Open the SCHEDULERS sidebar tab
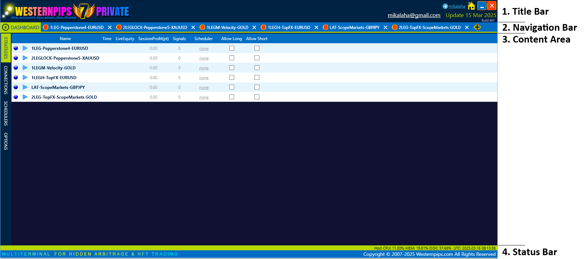585x259 pixels. (6, 113)
